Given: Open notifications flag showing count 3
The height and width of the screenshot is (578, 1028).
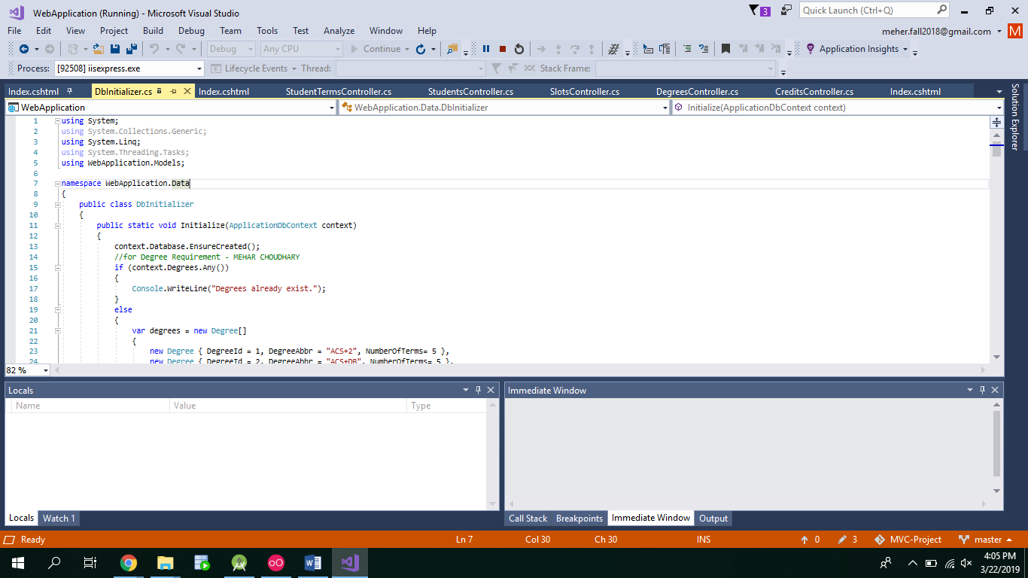Looking at the screenshot, I should pos(759,11).
